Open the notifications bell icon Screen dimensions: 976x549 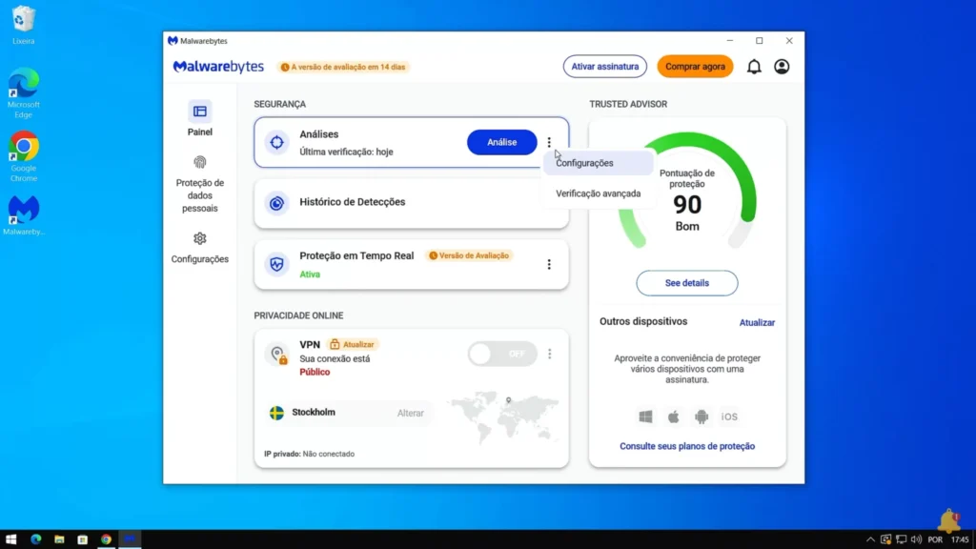[754, 67]
